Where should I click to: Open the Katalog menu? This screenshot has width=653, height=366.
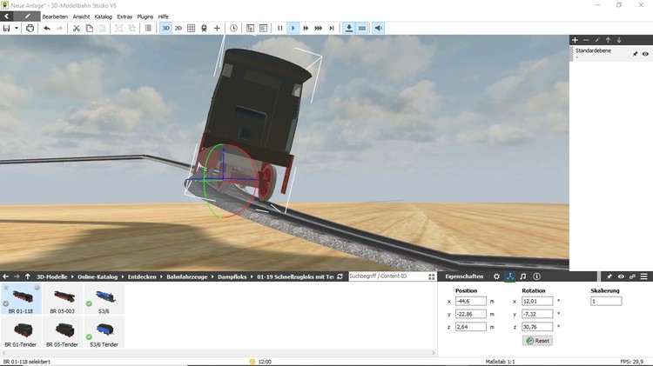click(103, 17)
